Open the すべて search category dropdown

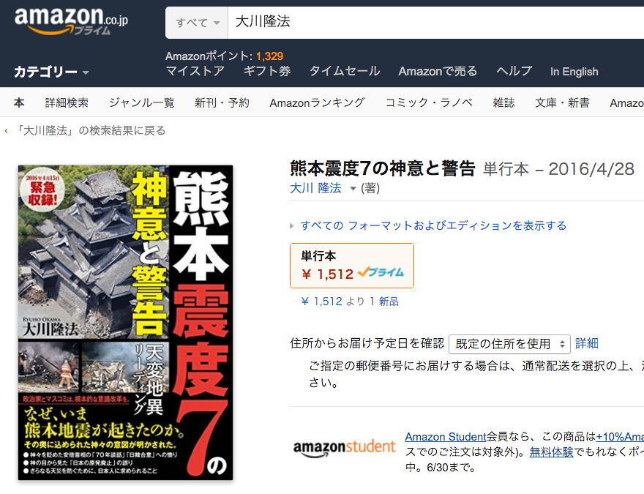(x=197, y=23)
